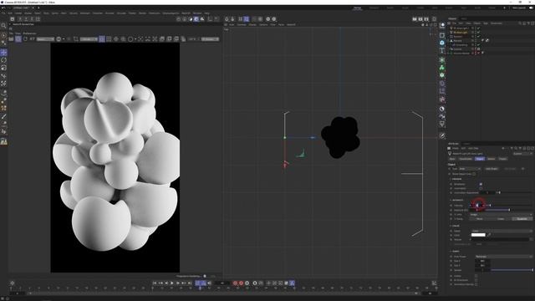Click the bottom pen icon in right palette
The image size is (535, 301).
click(x=442, y=135)
